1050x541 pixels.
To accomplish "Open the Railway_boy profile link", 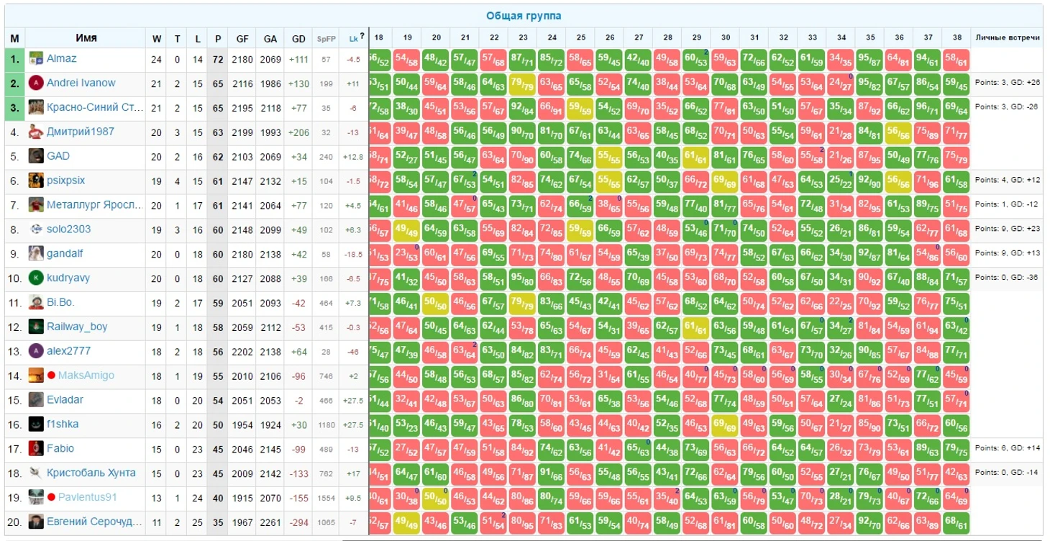I will (x=77, y=327).
